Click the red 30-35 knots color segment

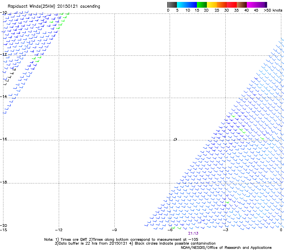(232, 5)
